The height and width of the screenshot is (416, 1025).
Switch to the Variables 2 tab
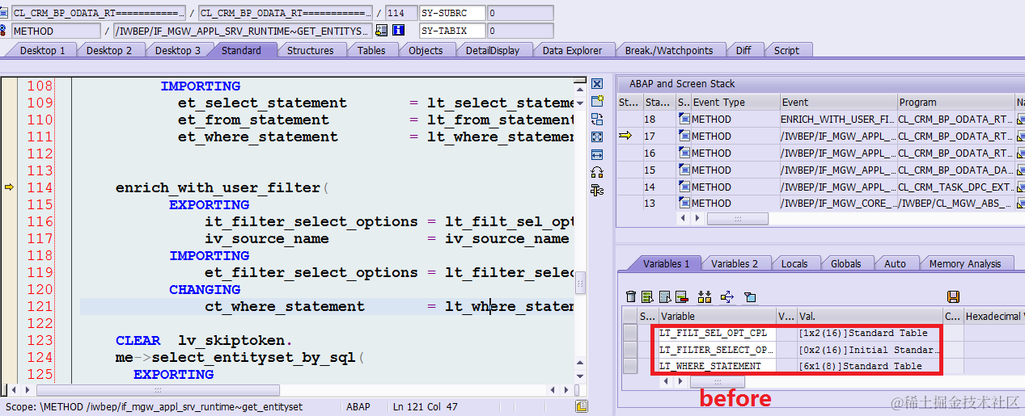tap(735, 263)
